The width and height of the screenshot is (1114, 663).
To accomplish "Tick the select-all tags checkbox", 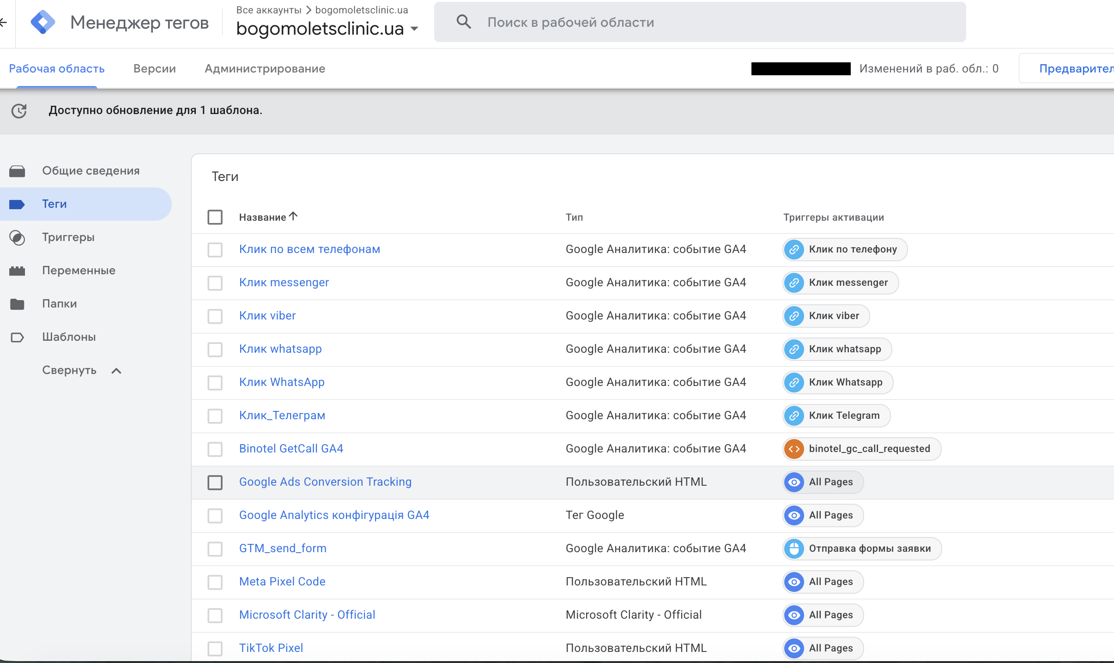I will coord(215,217).
